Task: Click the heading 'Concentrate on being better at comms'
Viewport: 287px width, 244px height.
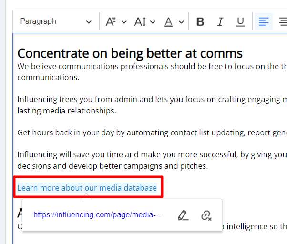Action: pyautogui.click(x=130, y=53)
